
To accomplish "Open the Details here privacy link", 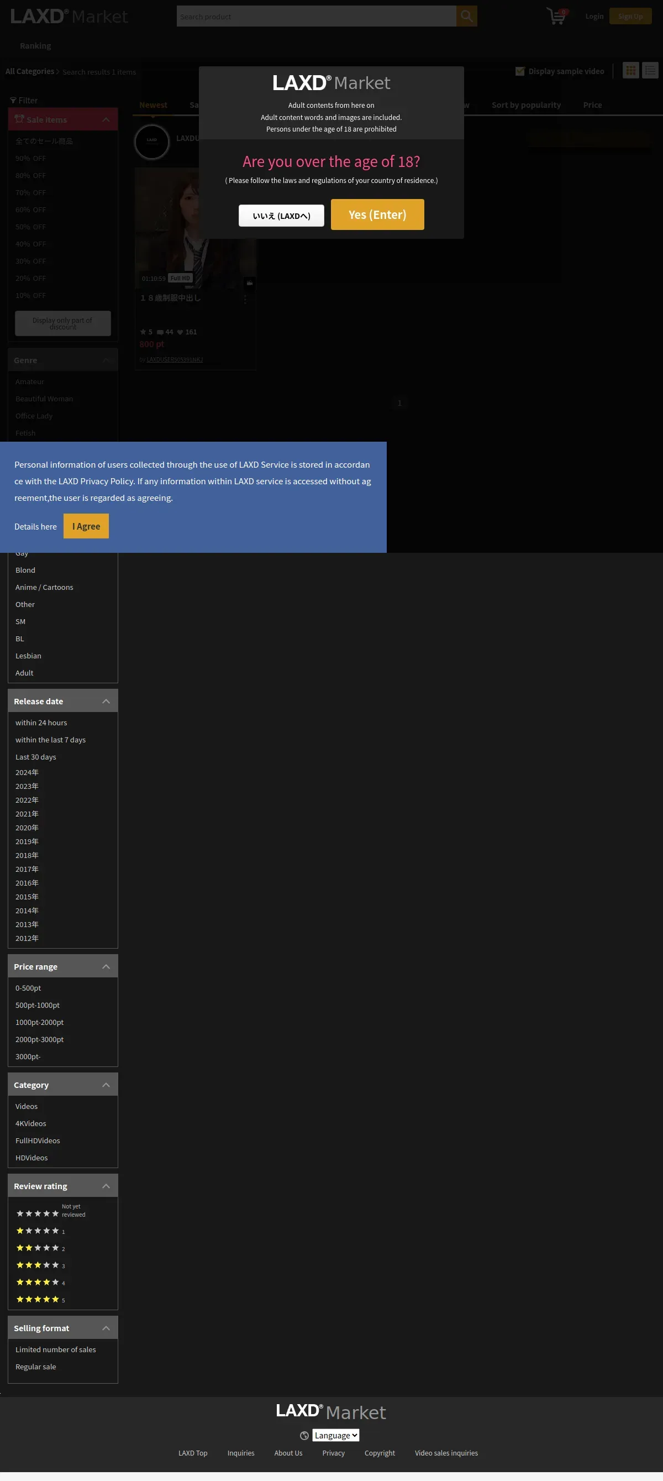I will coord(35,527).
